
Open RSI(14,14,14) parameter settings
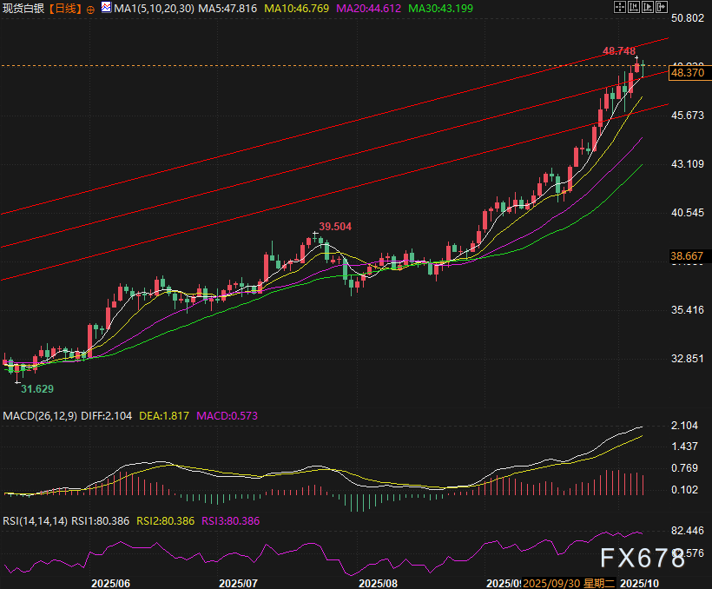pos(35,520)
